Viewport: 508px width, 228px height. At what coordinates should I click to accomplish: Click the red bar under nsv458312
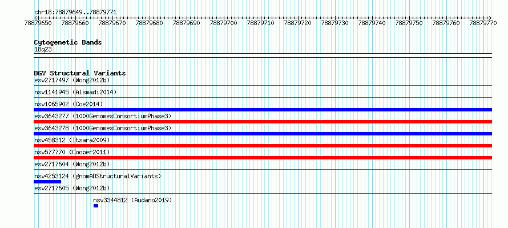(263, 146)
